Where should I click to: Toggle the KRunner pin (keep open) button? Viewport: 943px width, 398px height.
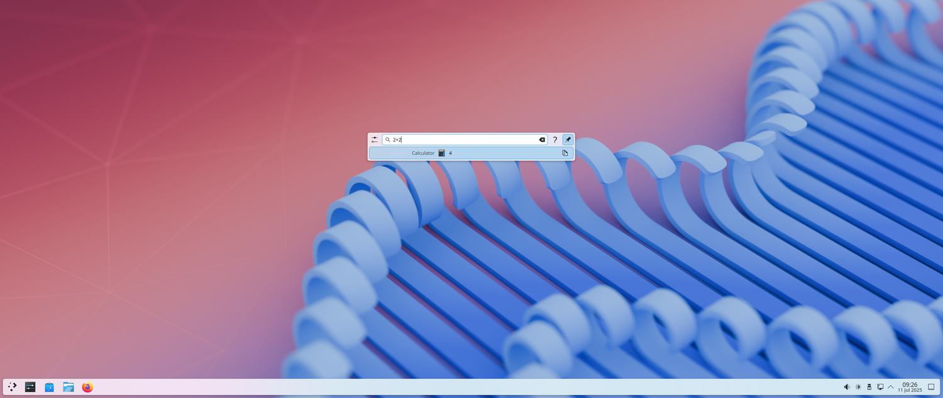click(568, 140)
